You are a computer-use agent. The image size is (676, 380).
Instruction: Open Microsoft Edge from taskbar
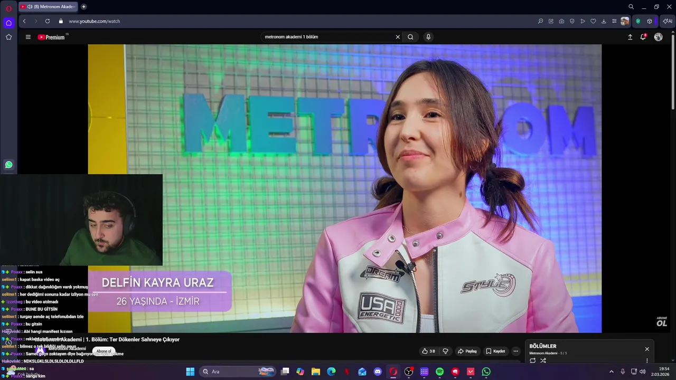331,372
